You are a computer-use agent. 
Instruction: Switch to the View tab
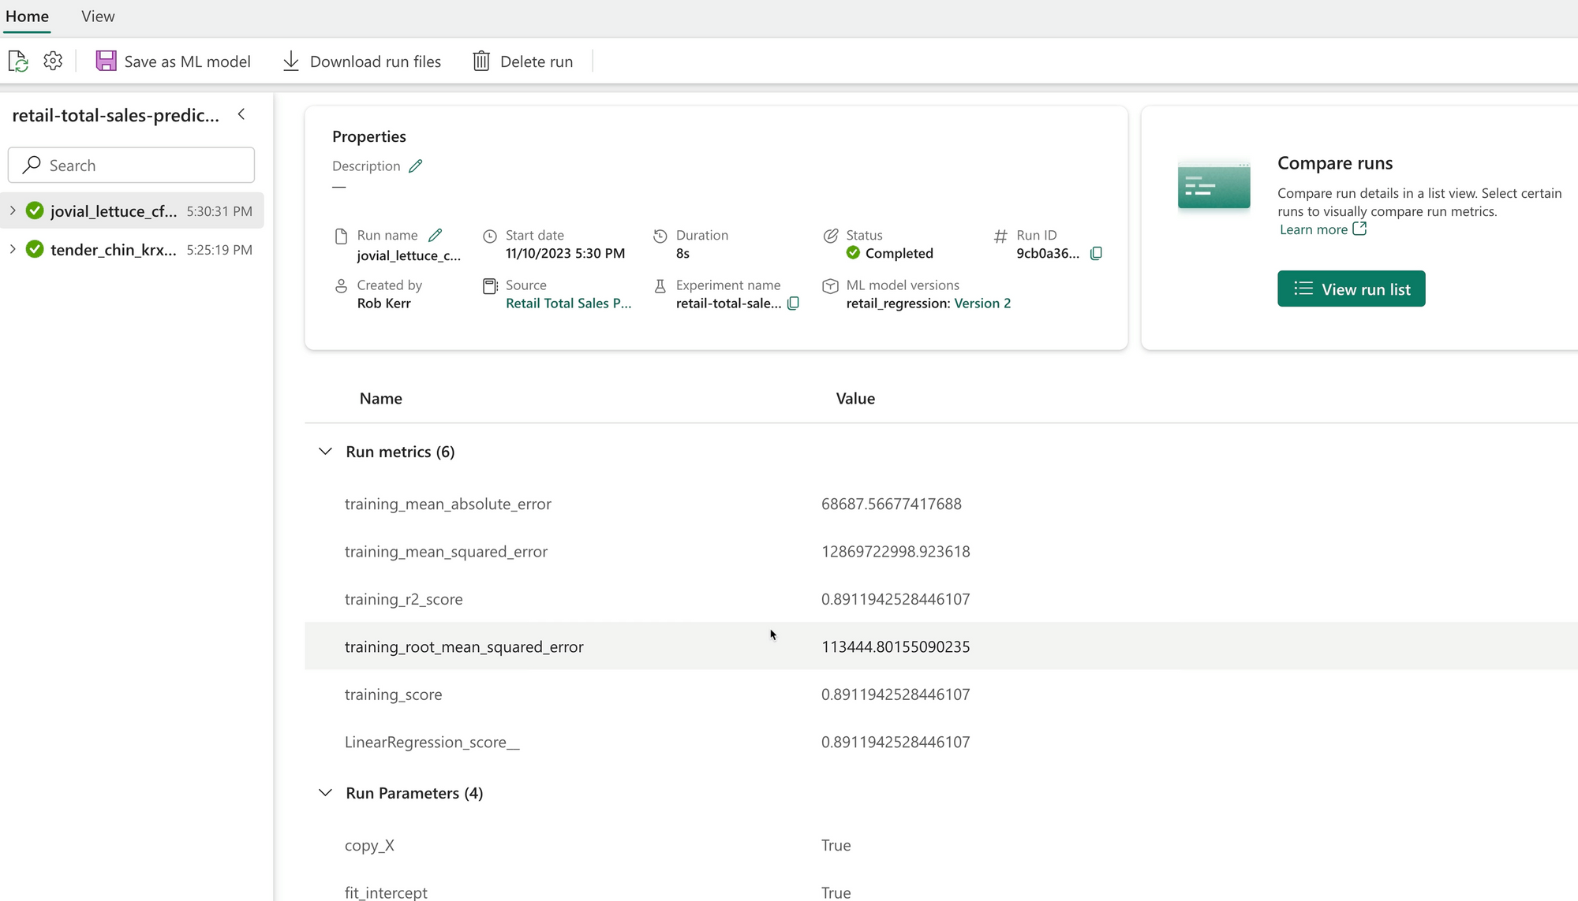pos(98,17)
